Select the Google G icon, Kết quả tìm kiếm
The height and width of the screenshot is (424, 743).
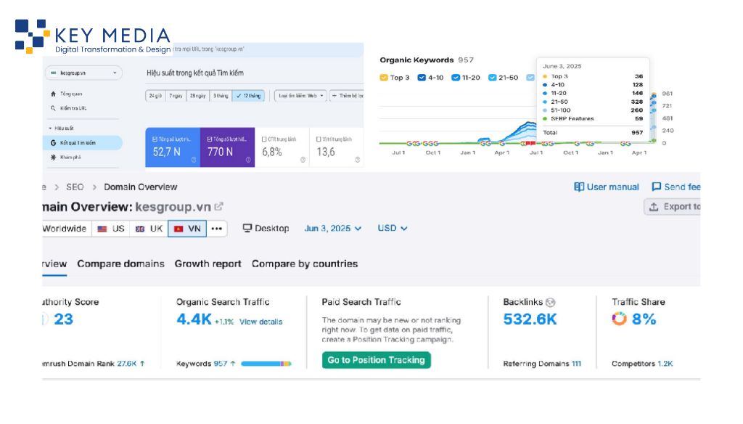pyautogui.click(x=53, y=143)
